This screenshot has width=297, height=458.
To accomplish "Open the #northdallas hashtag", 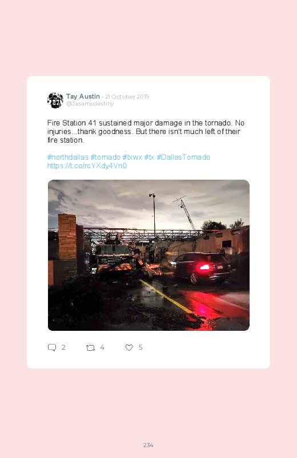I will (x=68, y=157).
